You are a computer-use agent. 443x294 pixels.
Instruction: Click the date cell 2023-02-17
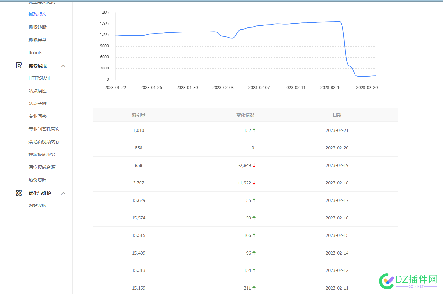337,200
